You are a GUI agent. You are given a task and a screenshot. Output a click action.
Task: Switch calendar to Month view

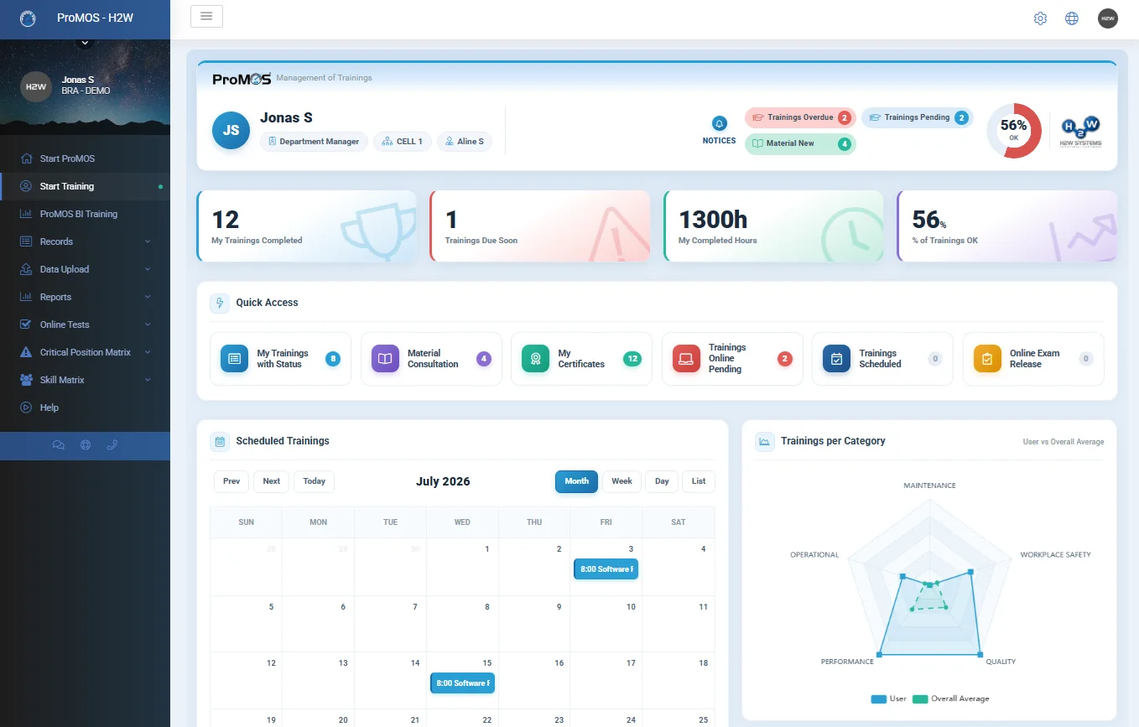coord(576,481)
